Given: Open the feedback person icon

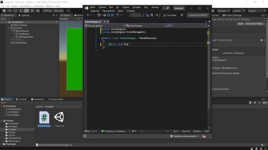Looking at the screenshot, I should pos(182,15).
